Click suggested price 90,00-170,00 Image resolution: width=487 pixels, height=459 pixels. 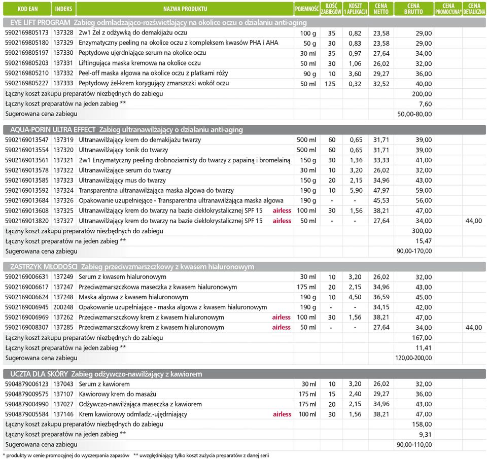pyautogui.click(x=414, y=251)
